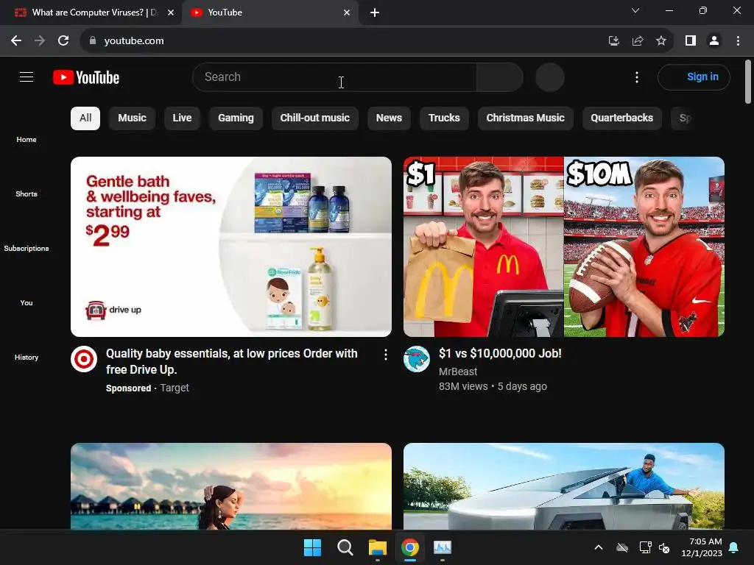
Task: Open a new browser tab
Action: (x=375, y=13)
